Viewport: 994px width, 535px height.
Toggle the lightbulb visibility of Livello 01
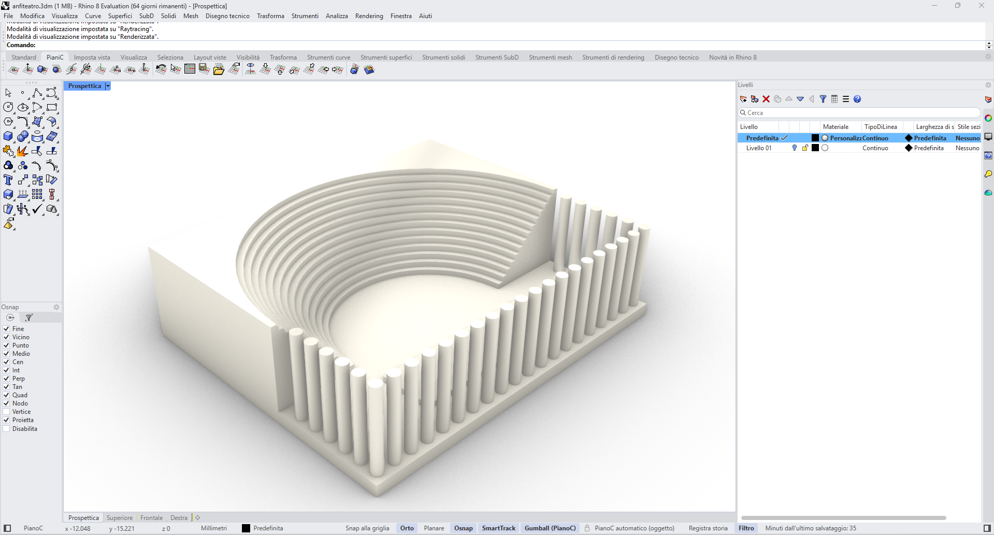[x=795, y=148]
